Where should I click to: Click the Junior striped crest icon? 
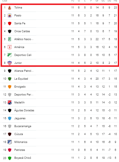click(10, 63)
